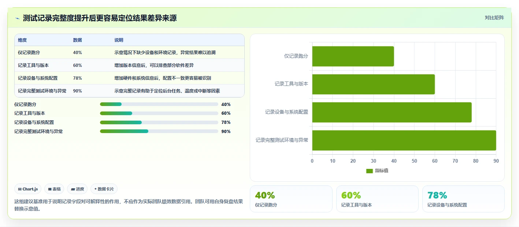
Task: Select the 表格 chip
Action: click(x=54, y=189)
